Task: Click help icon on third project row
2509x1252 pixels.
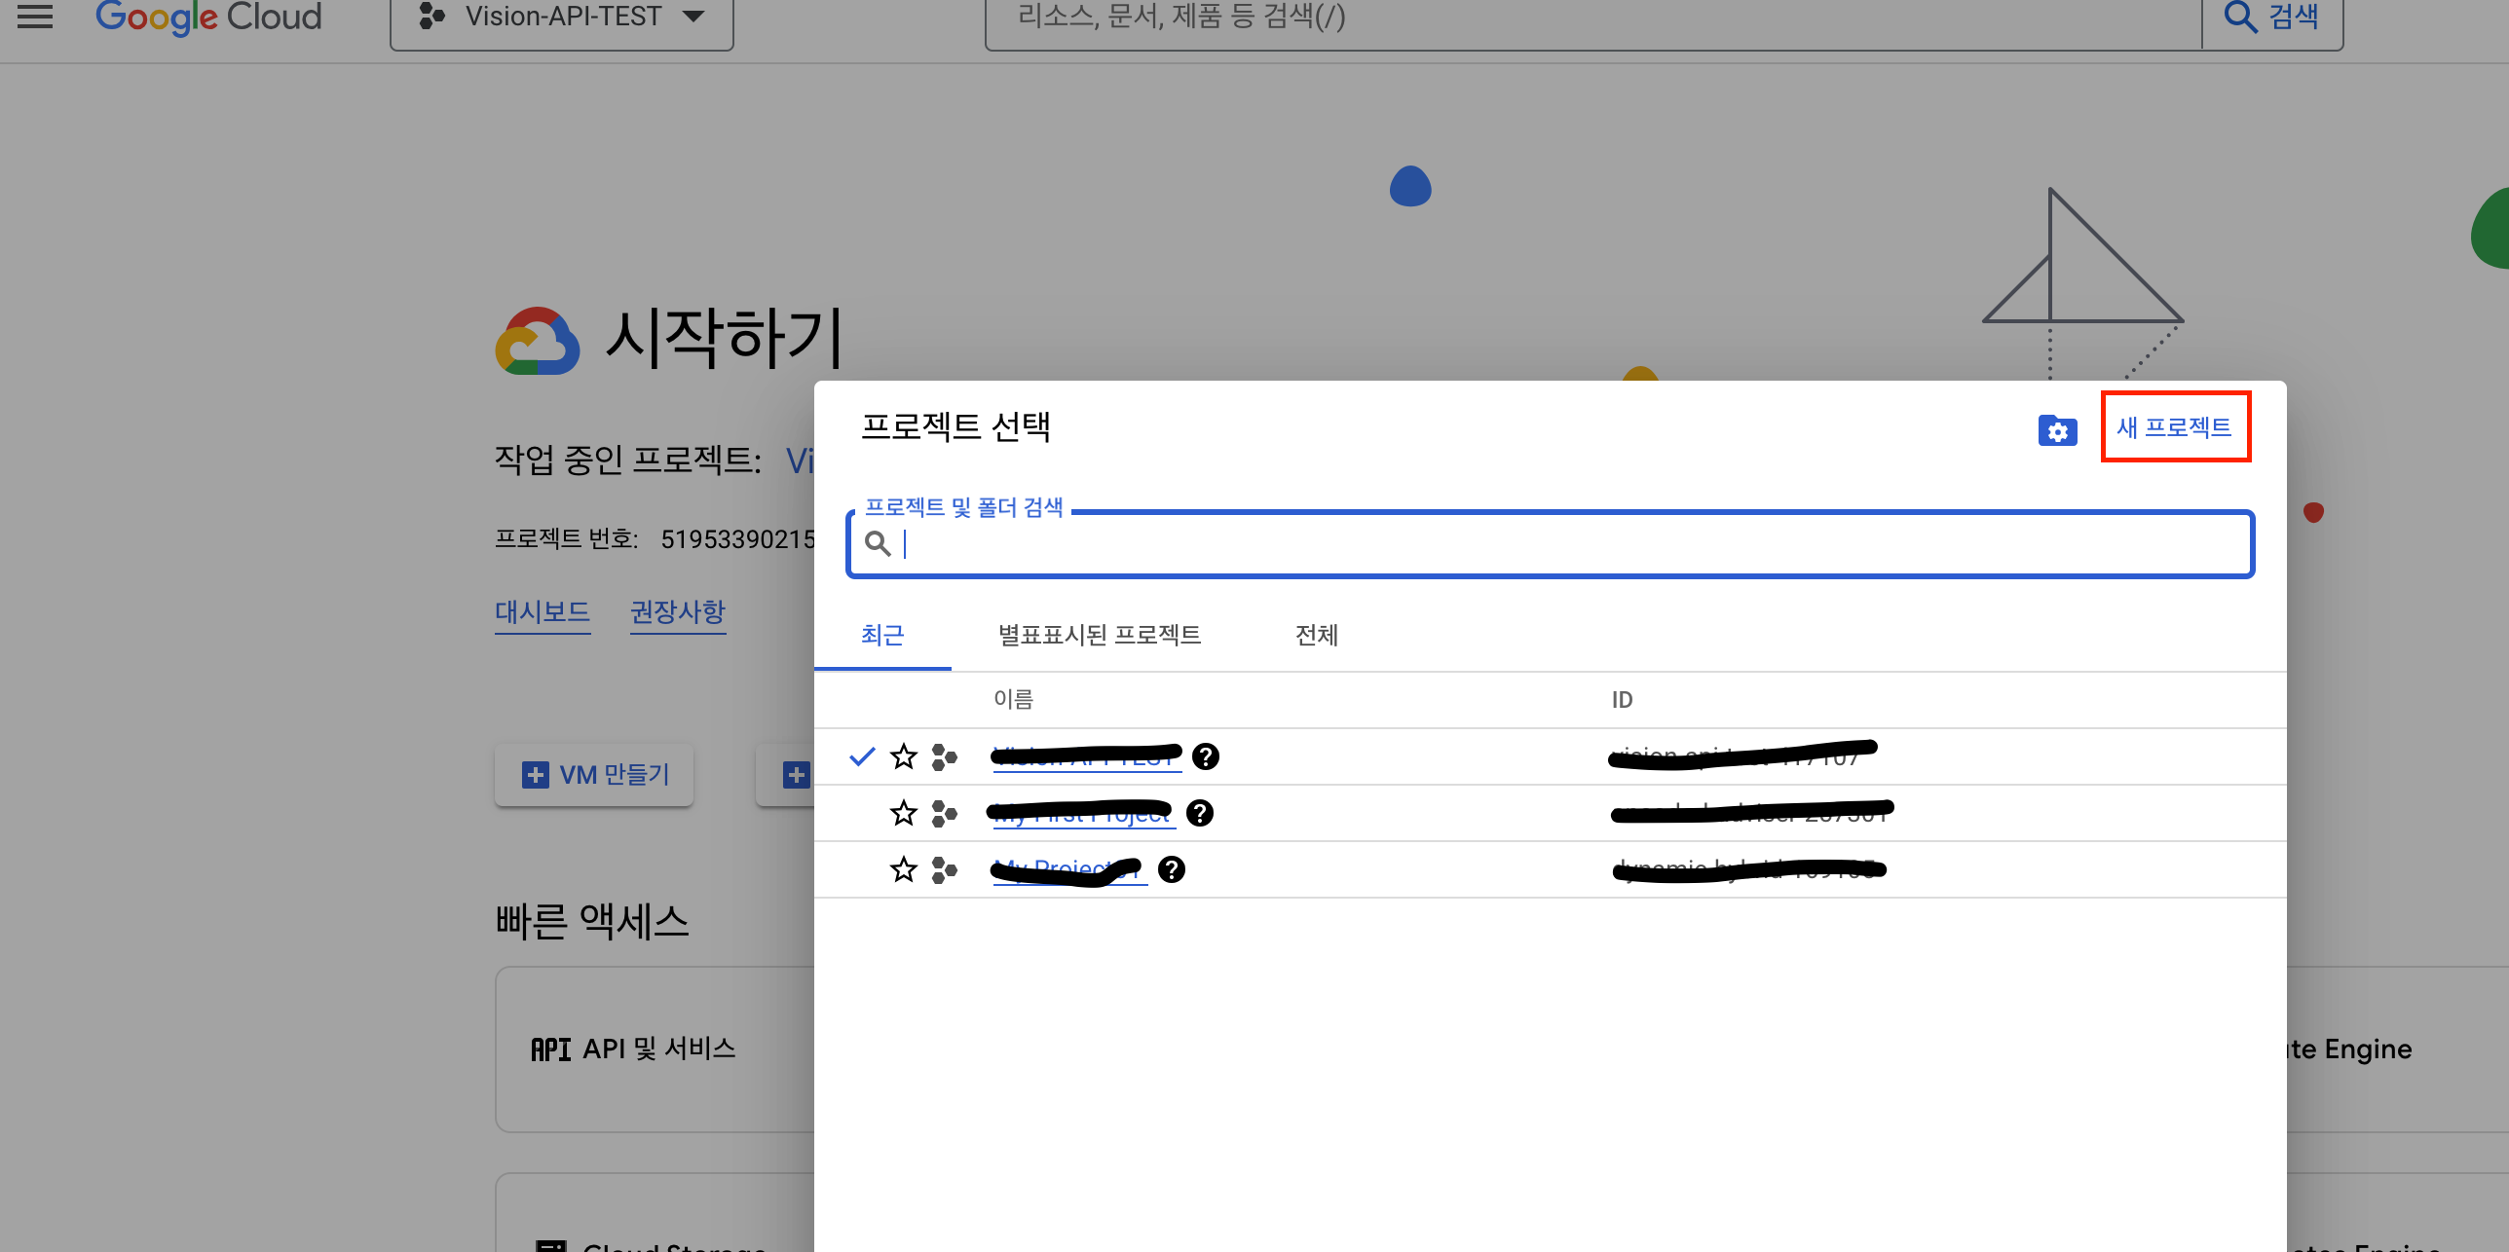Action: (1172, 869)
